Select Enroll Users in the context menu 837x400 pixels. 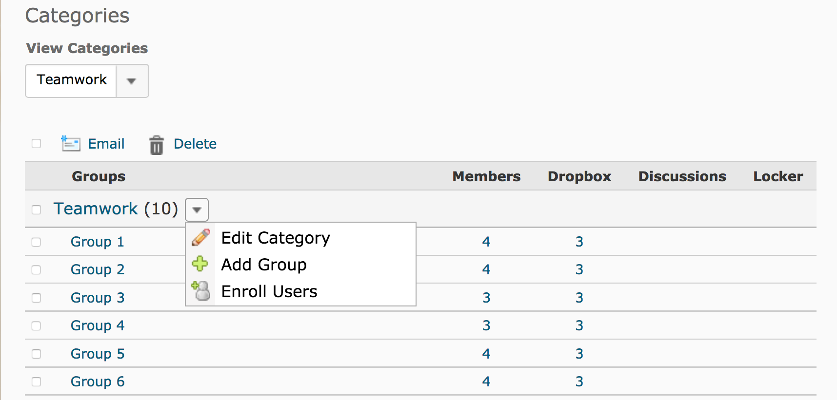pos(269,291)
